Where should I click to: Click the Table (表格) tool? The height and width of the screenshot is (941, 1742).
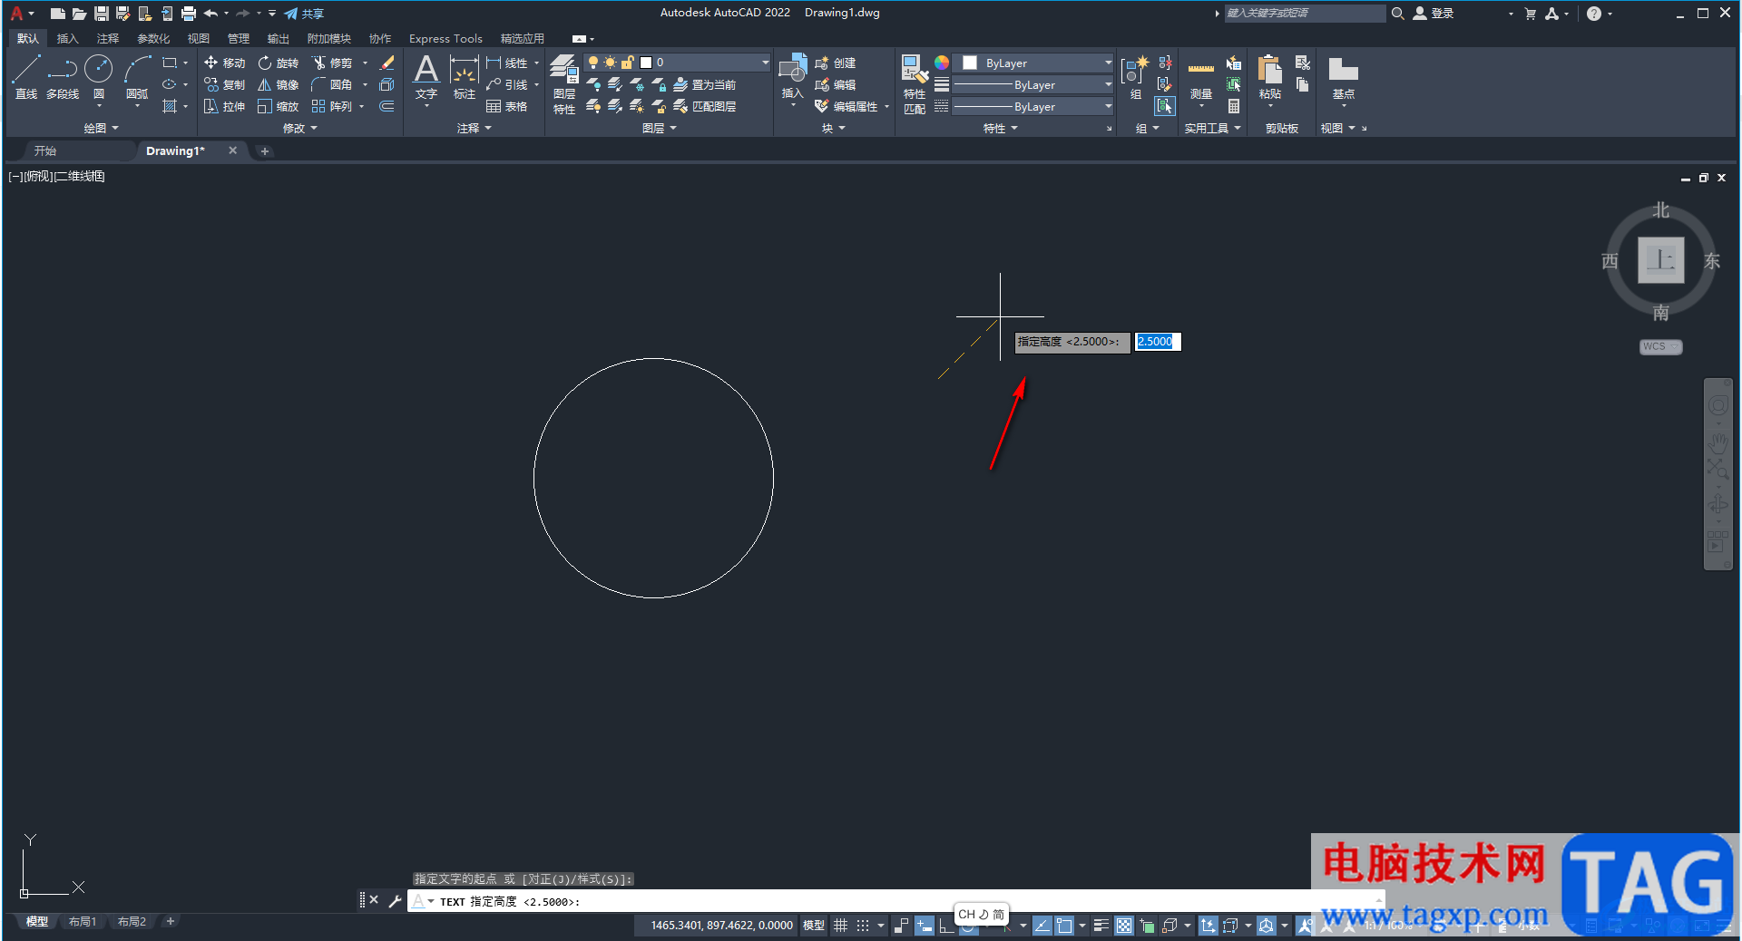tap(506, 106)
